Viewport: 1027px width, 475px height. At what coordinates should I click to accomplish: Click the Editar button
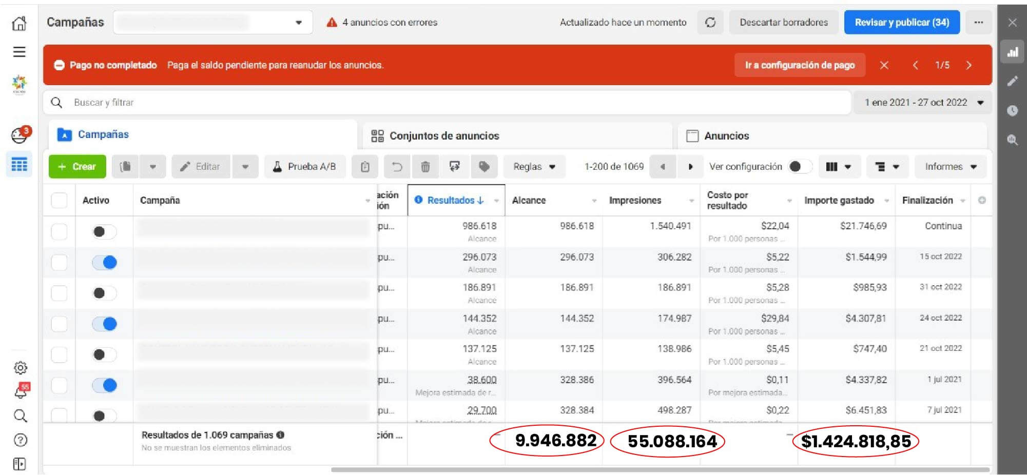pyautogui.click(x=201, y=167)
